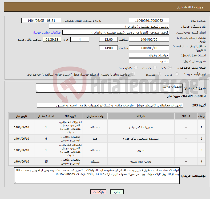Click the نام کالا column header
The width and height of the screenshot is (210, 199).
point(141,116)
